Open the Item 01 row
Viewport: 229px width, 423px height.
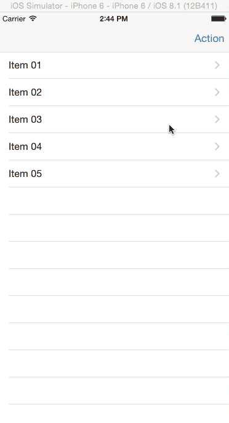click(x=114, y=65)
